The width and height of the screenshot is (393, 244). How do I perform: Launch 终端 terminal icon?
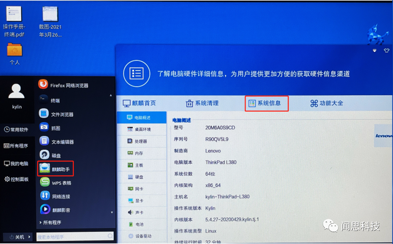43,99
